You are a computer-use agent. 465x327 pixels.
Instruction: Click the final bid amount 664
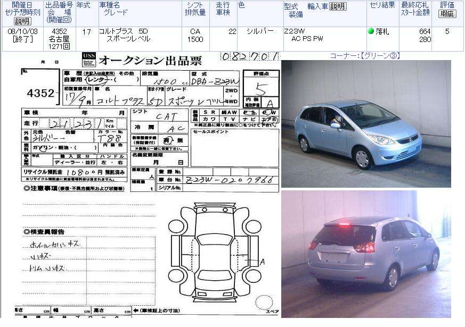pos(425,32)
